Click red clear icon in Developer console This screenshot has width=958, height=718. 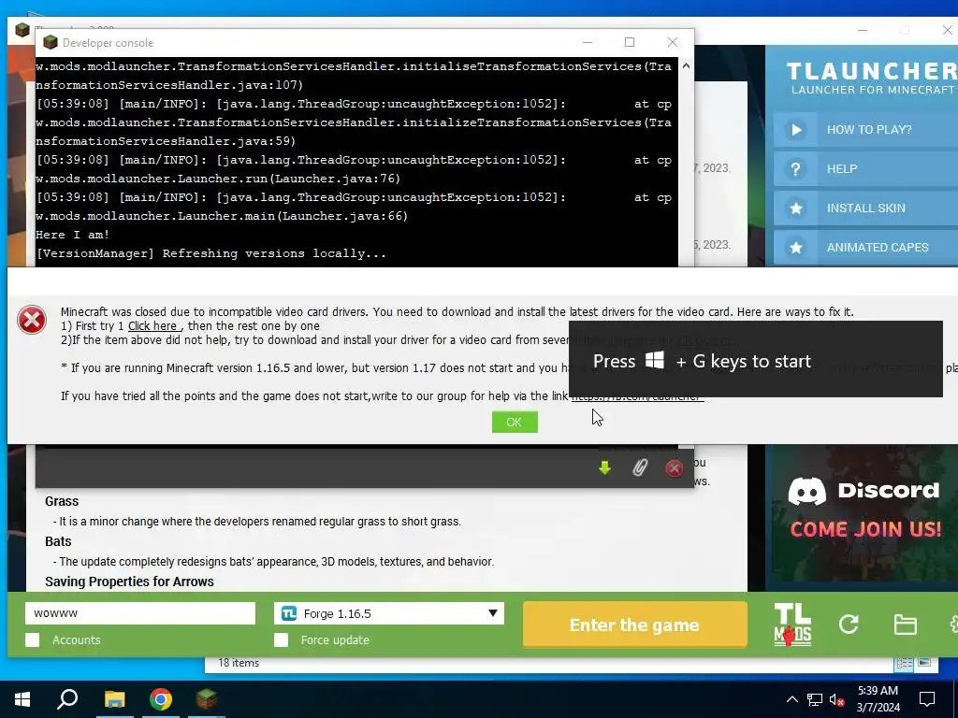click(674, 467)
